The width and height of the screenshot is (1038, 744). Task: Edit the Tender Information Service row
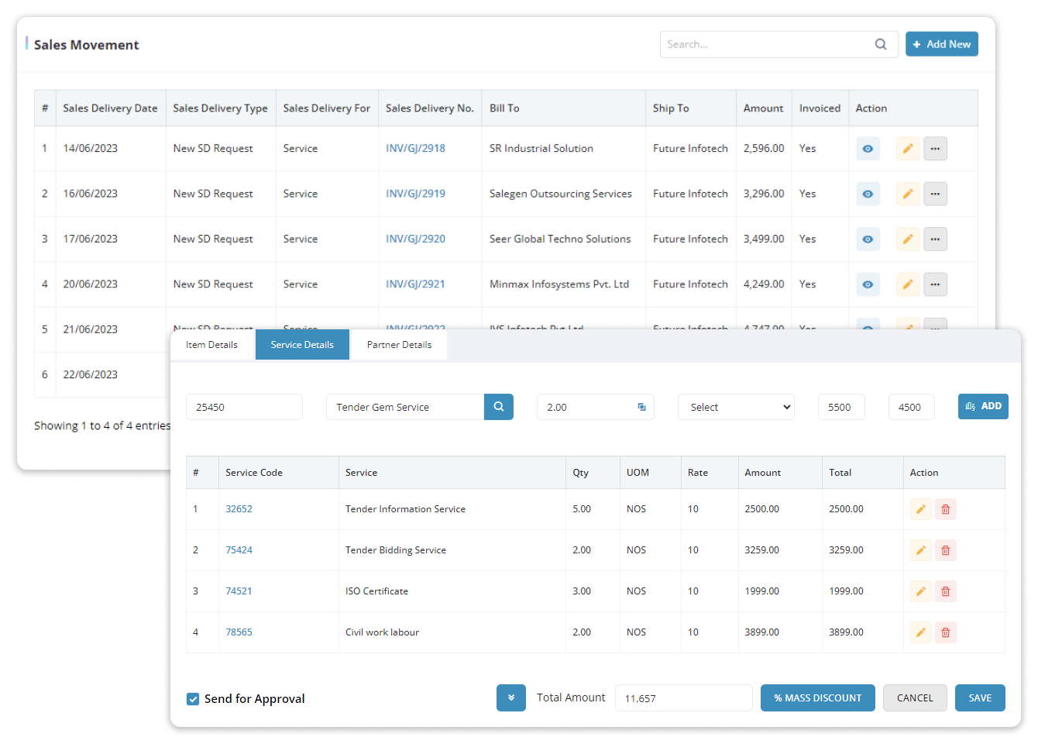coord(920,508)
